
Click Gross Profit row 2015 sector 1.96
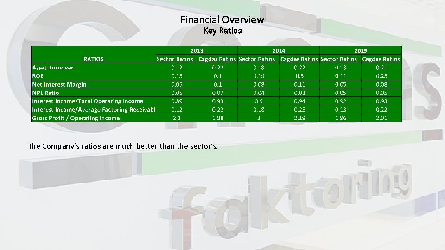341,118
